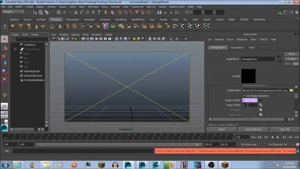Viewport: 300px width, 169px height.
Task: Click Image Number connection button
Action: [x=261, y=100]
